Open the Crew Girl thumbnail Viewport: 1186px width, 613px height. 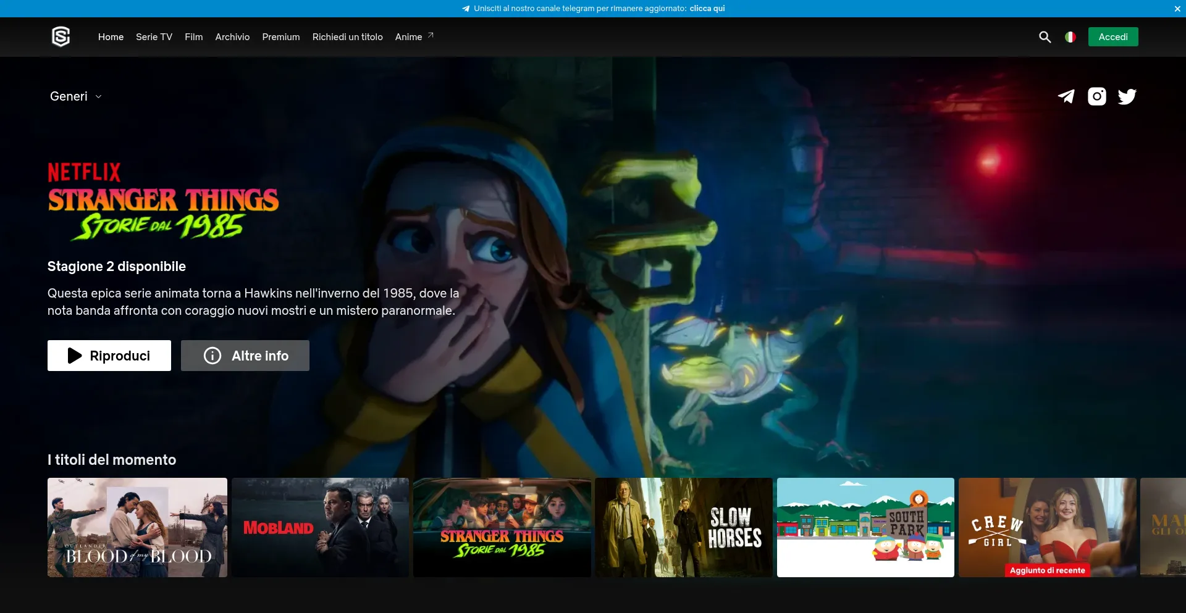click(1048, 527)
